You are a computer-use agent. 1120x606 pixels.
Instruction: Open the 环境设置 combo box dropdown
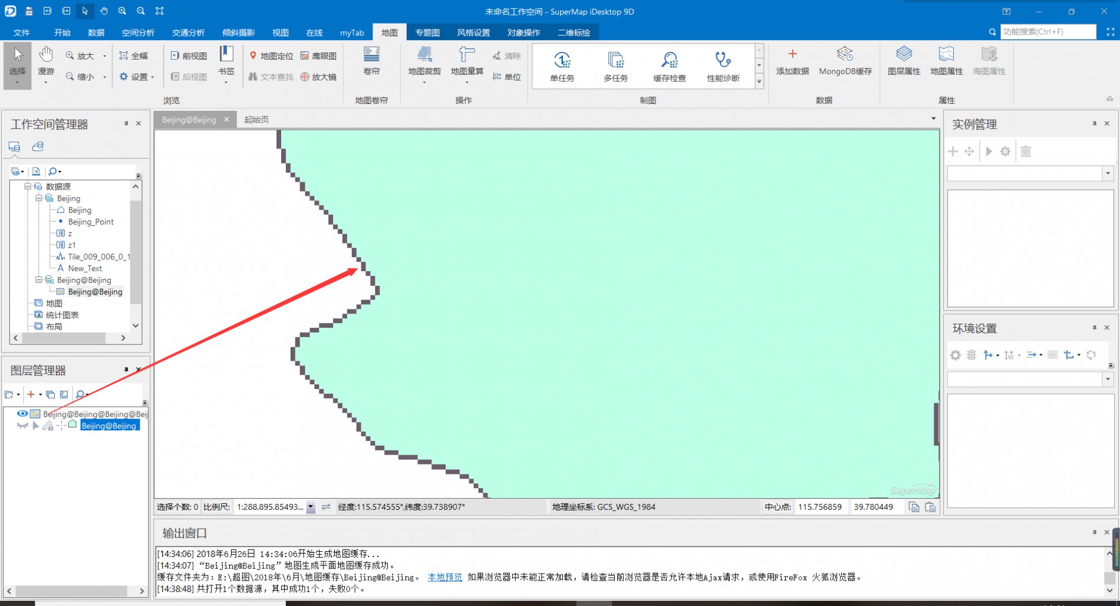point(1108,380)
